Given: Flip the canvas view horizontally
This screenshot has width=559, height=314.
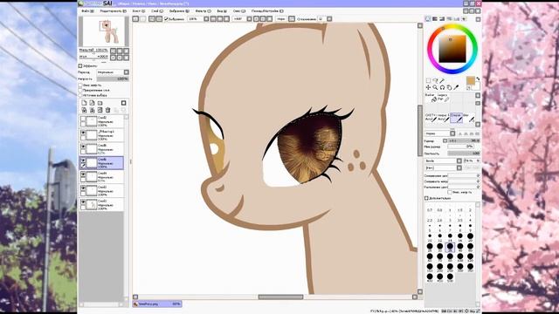Looking at the screenshot, I should click(292, 19).
